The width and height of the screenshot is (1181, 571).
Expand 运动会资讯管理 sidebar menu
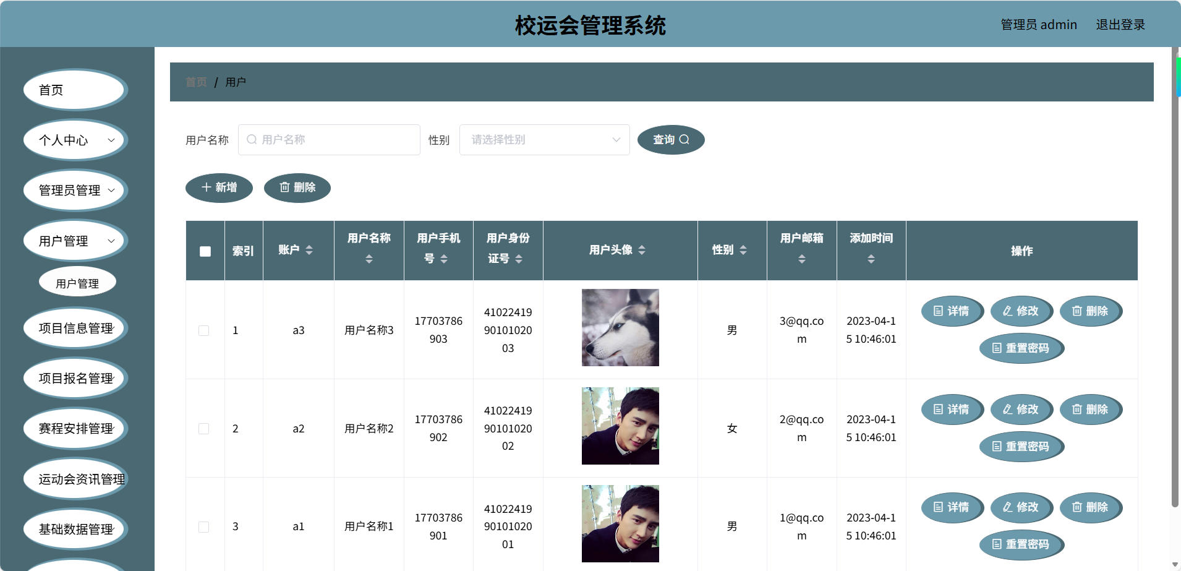pyautogui.click(x=75, y=479)
